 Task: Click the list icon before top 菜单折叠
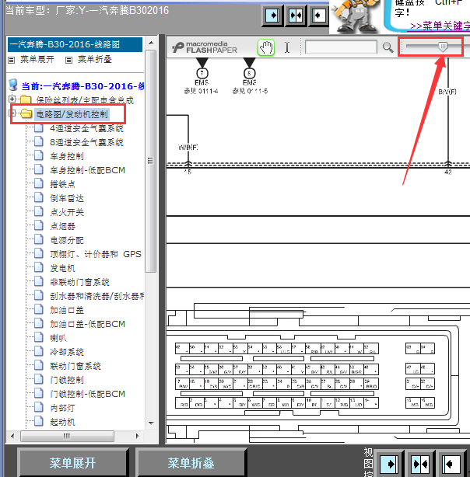(69, 60)
